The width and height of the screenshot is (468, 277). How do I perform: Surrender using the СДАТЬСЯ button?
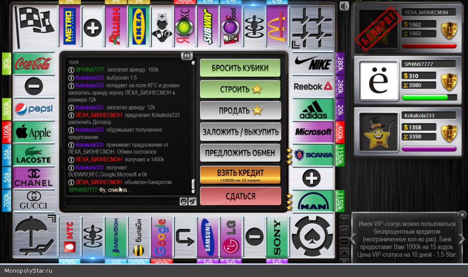[x=240, y=196]
